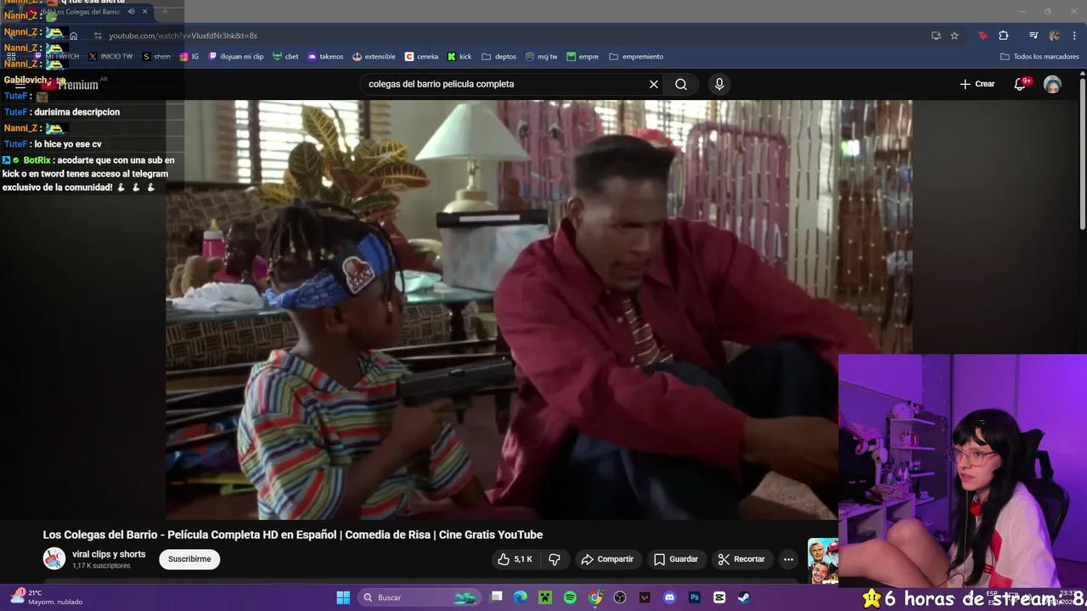The height and width of the screenshot is (611, 1087).
Task: Open Spotify from the taskbar
Action: point(570,597)
